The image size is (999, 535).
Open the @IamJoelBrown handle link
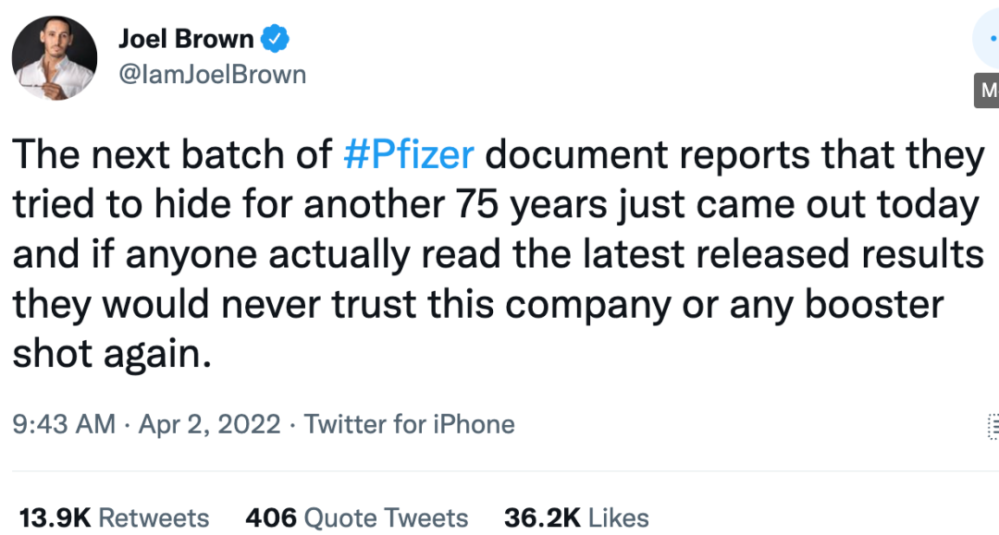[212, 74]
